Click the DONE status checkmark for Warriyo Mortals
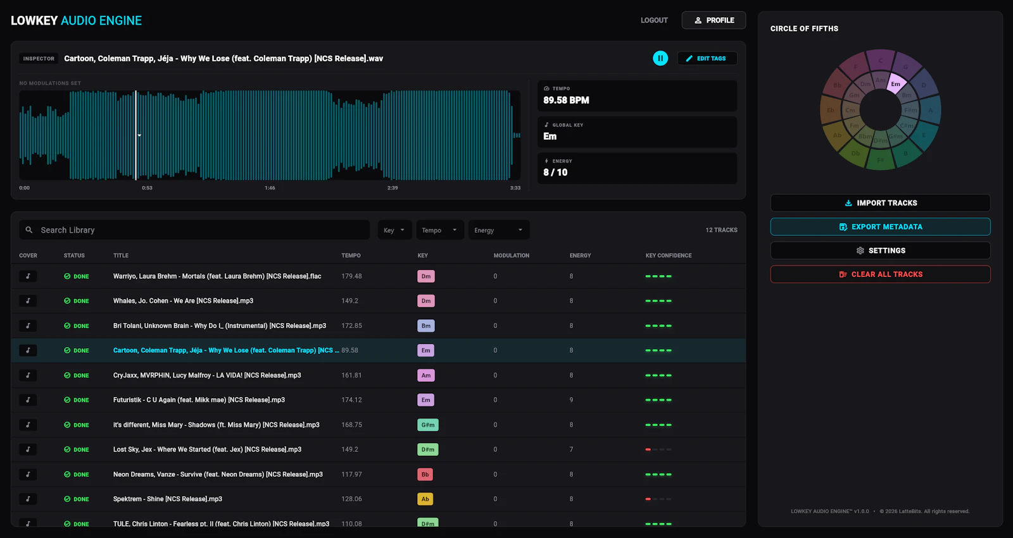This screenshot has width=1013, height=538. 67,276
